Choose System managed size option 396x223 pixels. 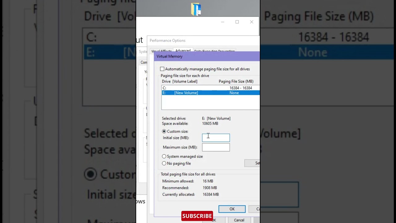pyautogui.click(x=164, y=156)
